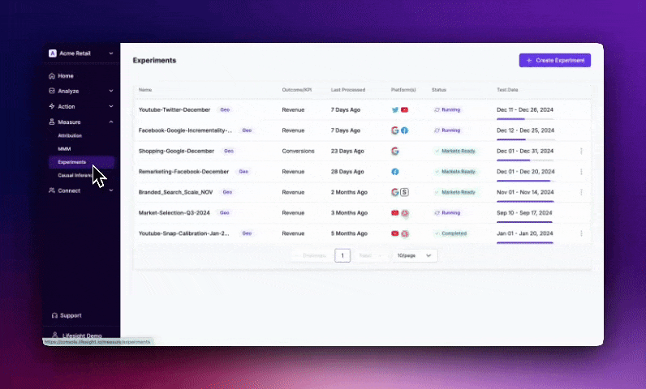Click the Connect people icon

52,190
